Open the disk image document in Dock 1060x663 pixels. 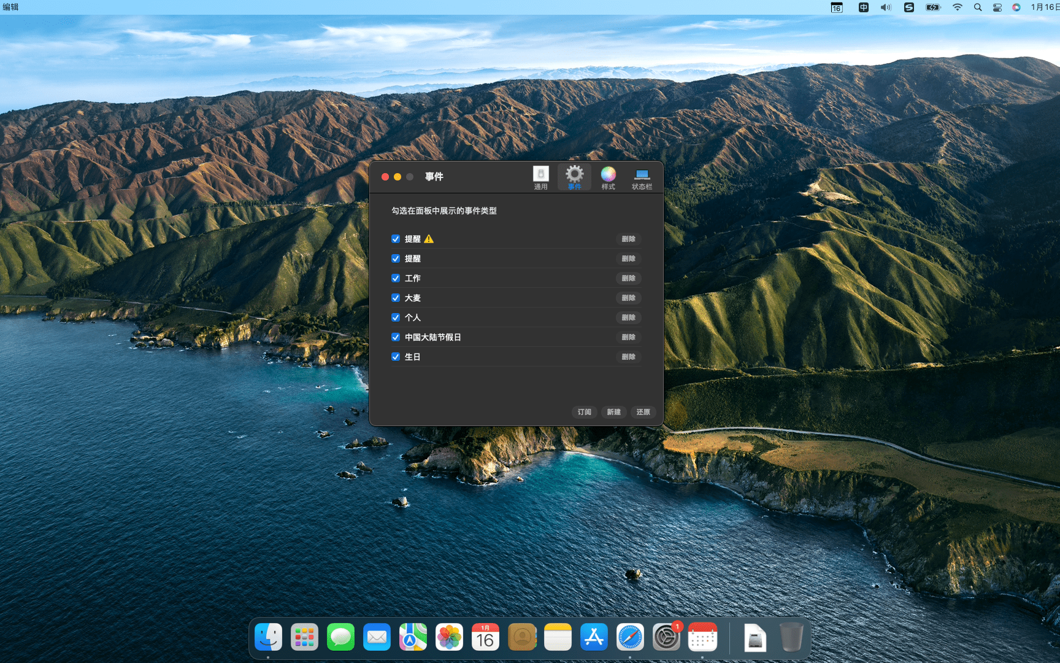pos(755,637)
